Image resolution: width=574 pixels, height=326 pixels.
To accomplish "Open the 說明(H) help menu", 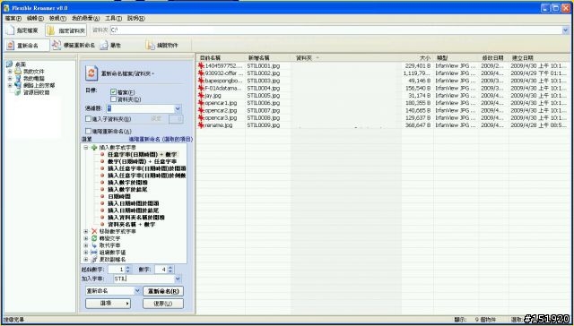I will tap(135, 18).
